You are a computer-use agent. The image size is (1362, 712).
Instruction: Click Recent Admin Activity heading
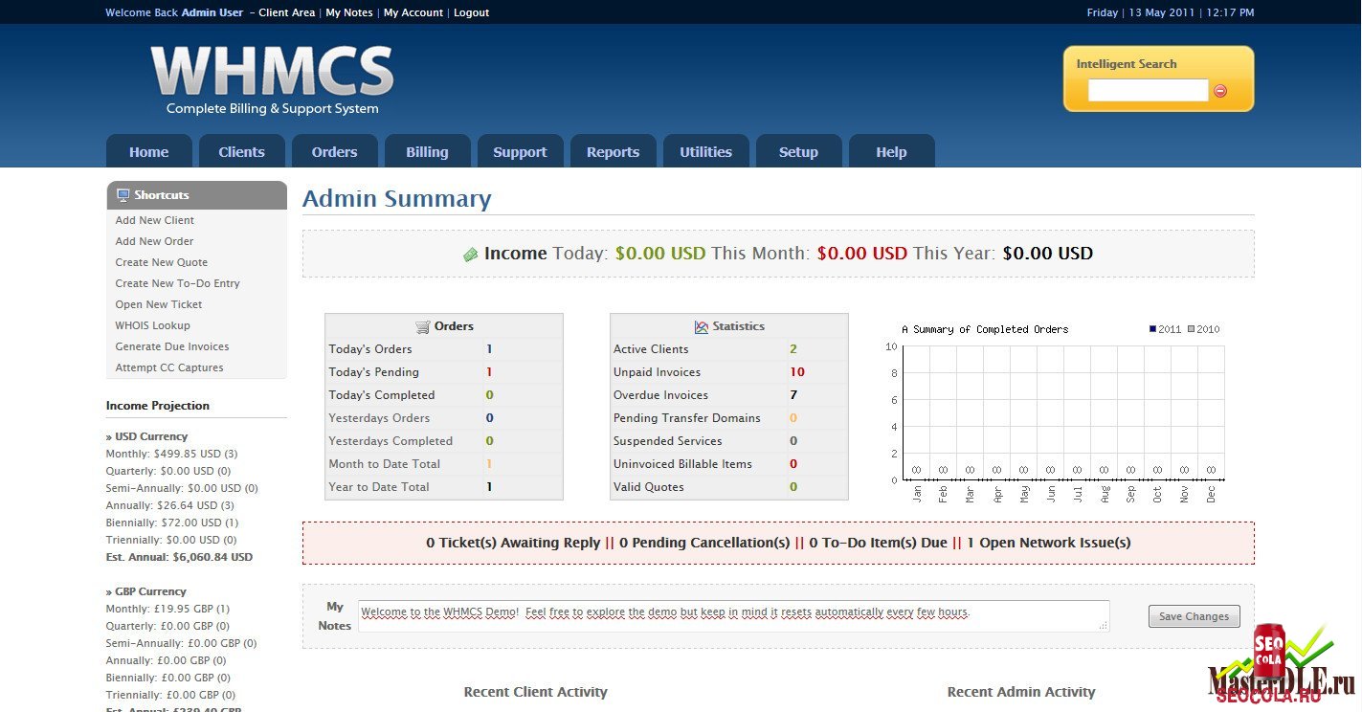pos(1021,692)
